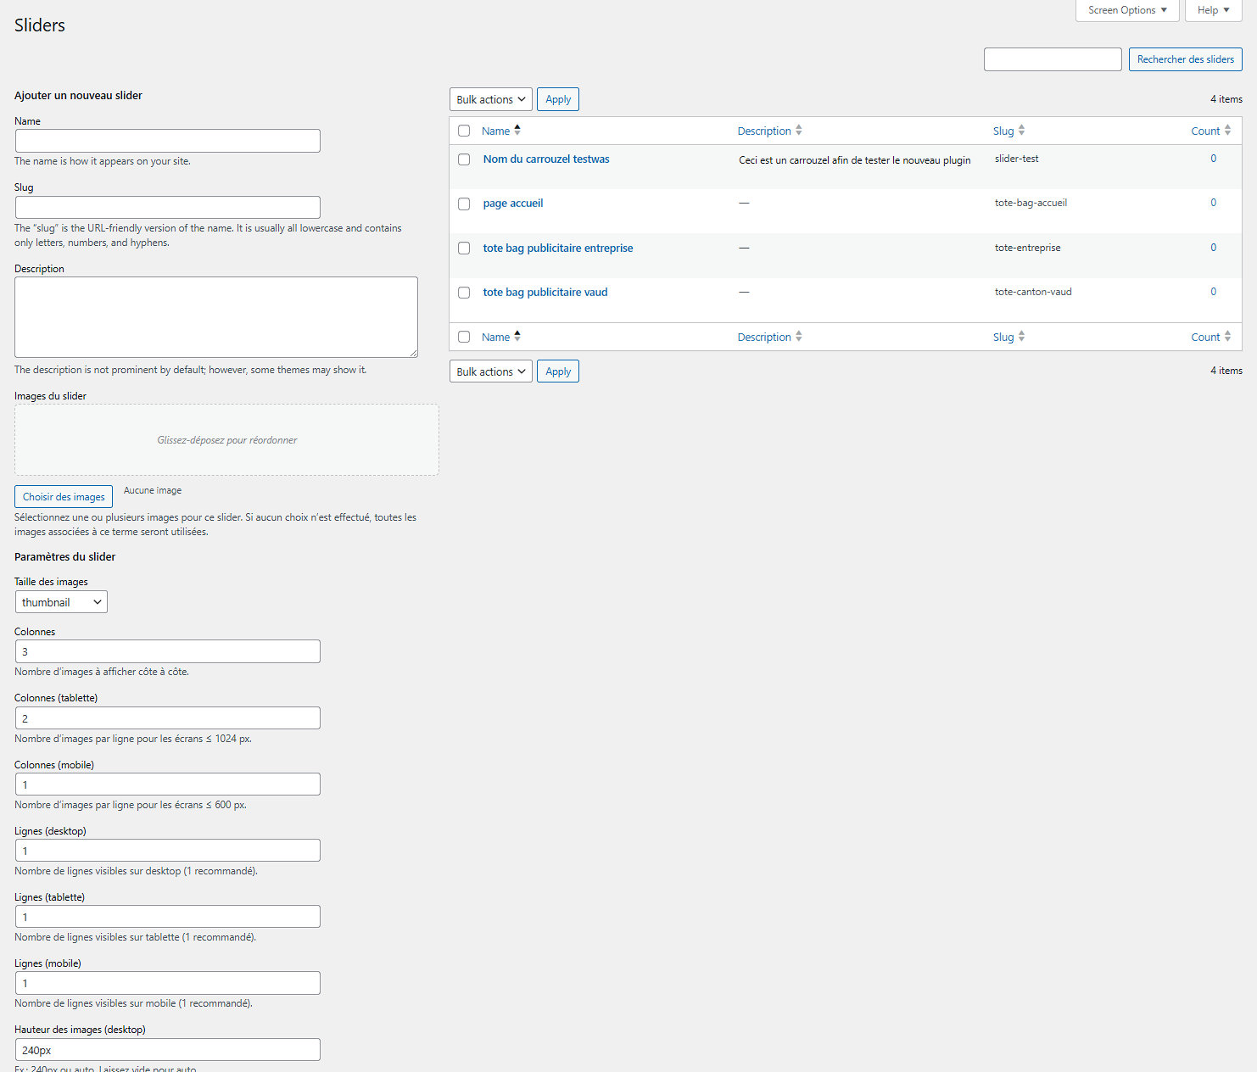Check the 'tote bag publicitaire vaud' row
Viewport: 1257px width, 1072px height.
pyautogui.click(x=464, y=293)
